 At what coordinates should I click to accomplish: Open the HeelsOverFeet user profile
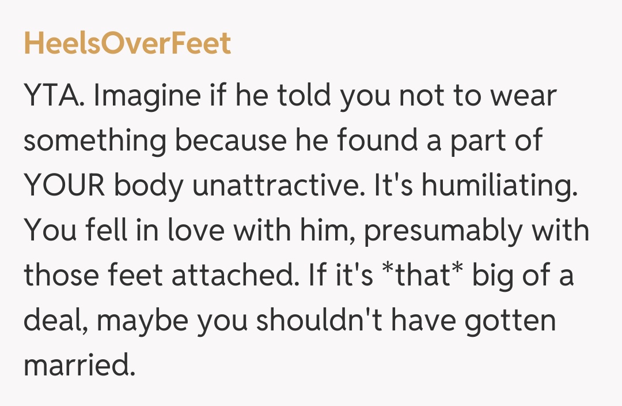pos(127,44)
